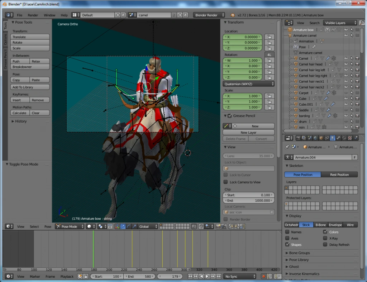367x282 pixels.
Task: Click the Breakdowner button
Action: click(x=30, y=67)
